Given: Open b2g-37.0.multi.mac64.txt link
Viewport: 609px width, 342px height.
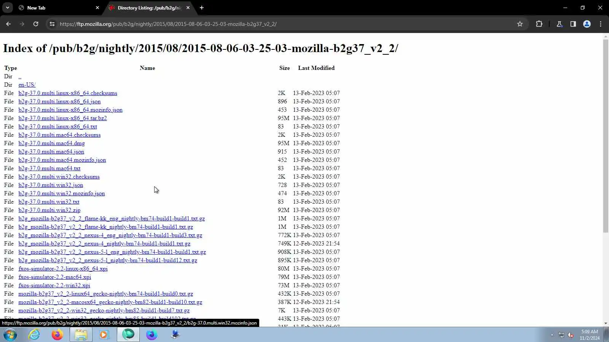Looking at the screenshot, I should click(x=49, y=168).
